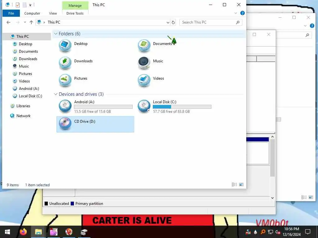318x238 pixels.
Task: Select Desktop in the navigation pane
Action: [25, 44]
